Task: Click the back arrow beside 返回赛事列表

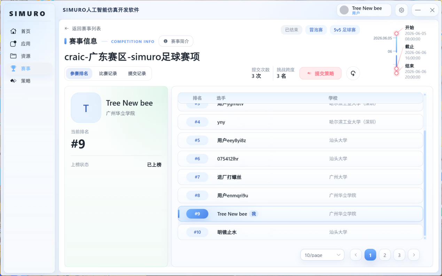Action: point(67,29)
